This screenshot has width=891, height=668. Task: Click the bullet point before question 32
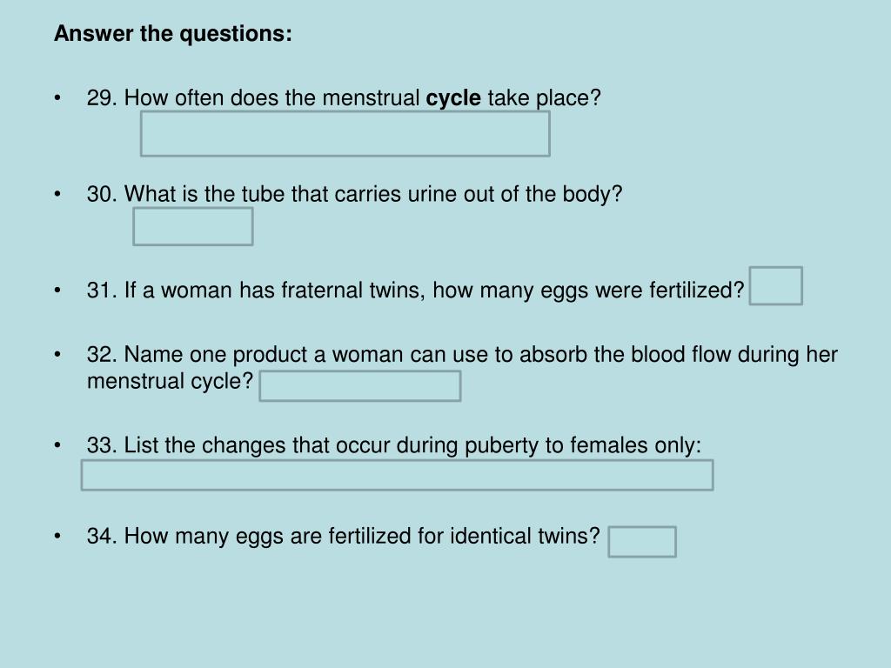pos(57,355)
